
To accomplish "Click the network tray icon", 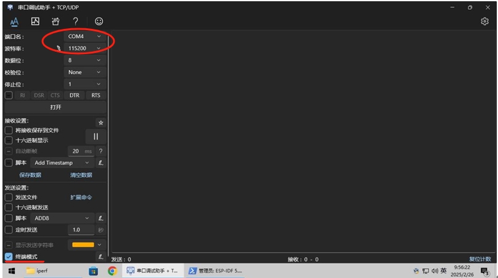I will pyautogui.click(x=426, y=271).
